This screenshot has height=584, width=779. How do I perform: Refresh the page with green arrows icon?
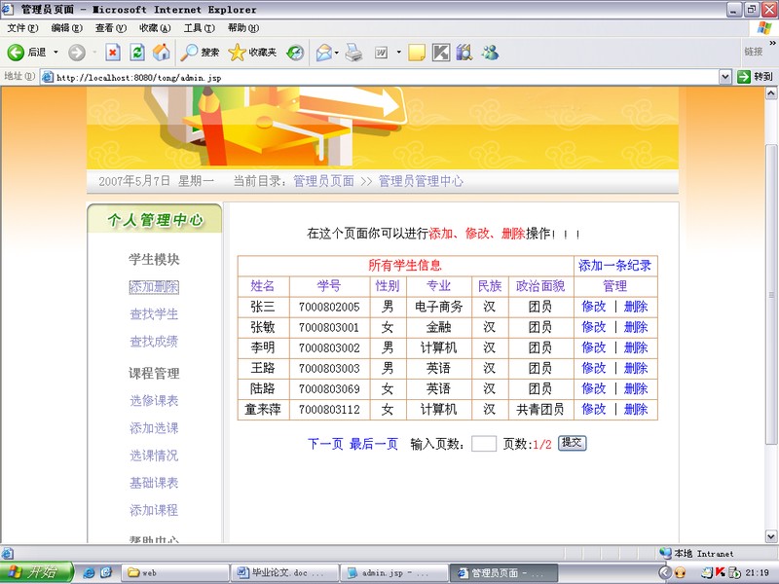(137, 53)
